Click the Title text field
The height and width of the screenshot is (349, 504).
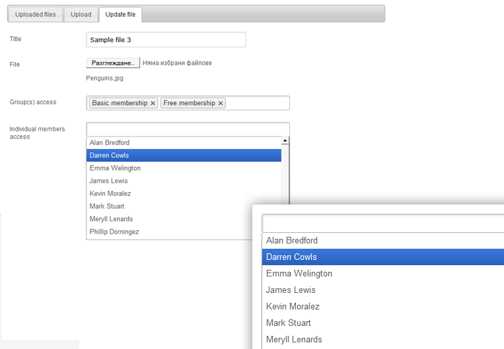166,40
